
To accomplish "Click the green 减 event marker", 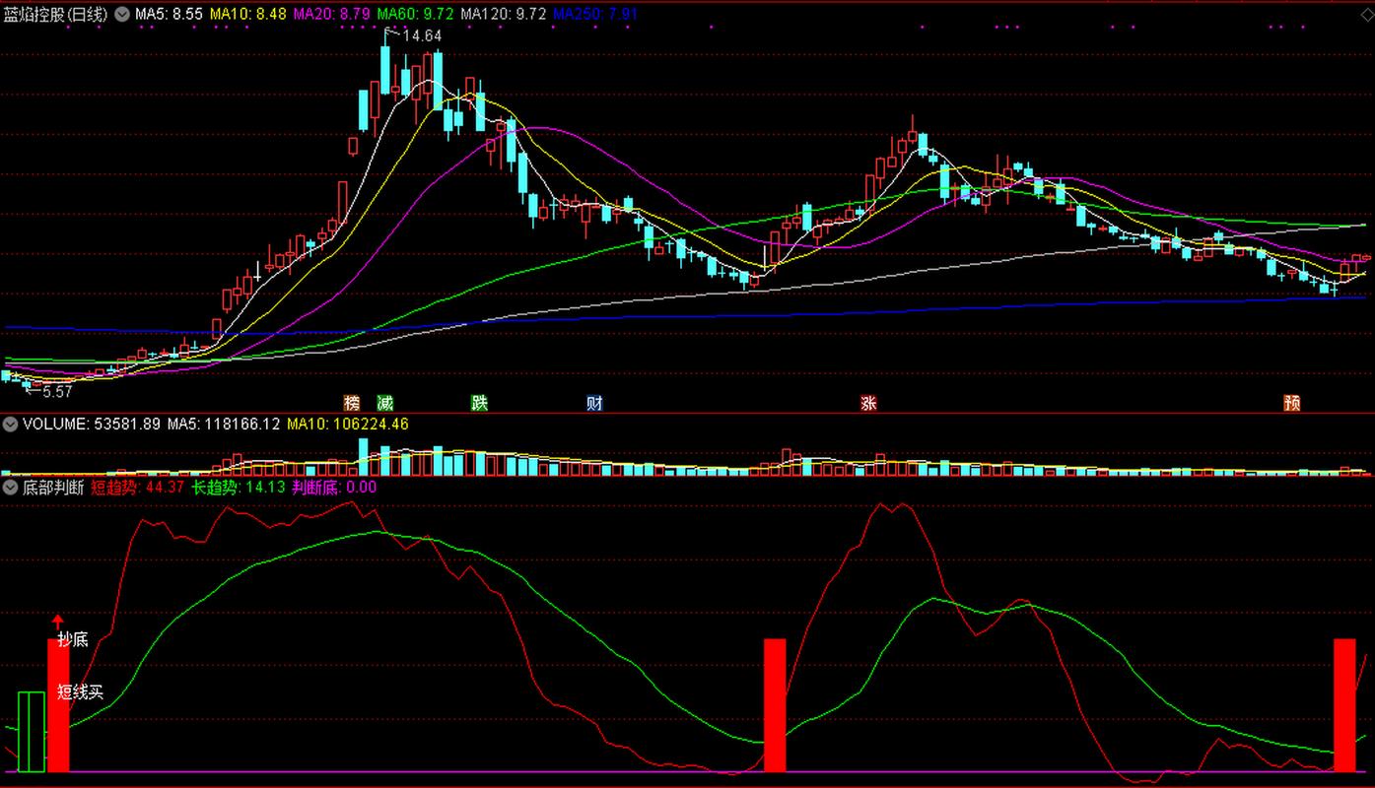I will 384,403.
